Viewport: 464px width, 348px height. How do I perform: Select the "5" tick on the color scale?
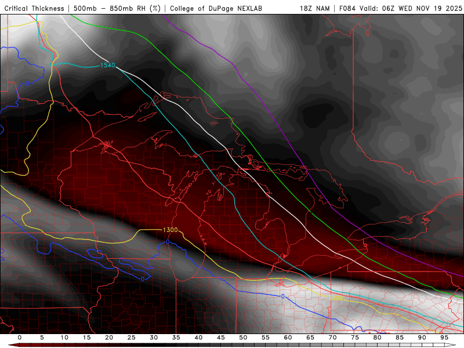point(42,338)
